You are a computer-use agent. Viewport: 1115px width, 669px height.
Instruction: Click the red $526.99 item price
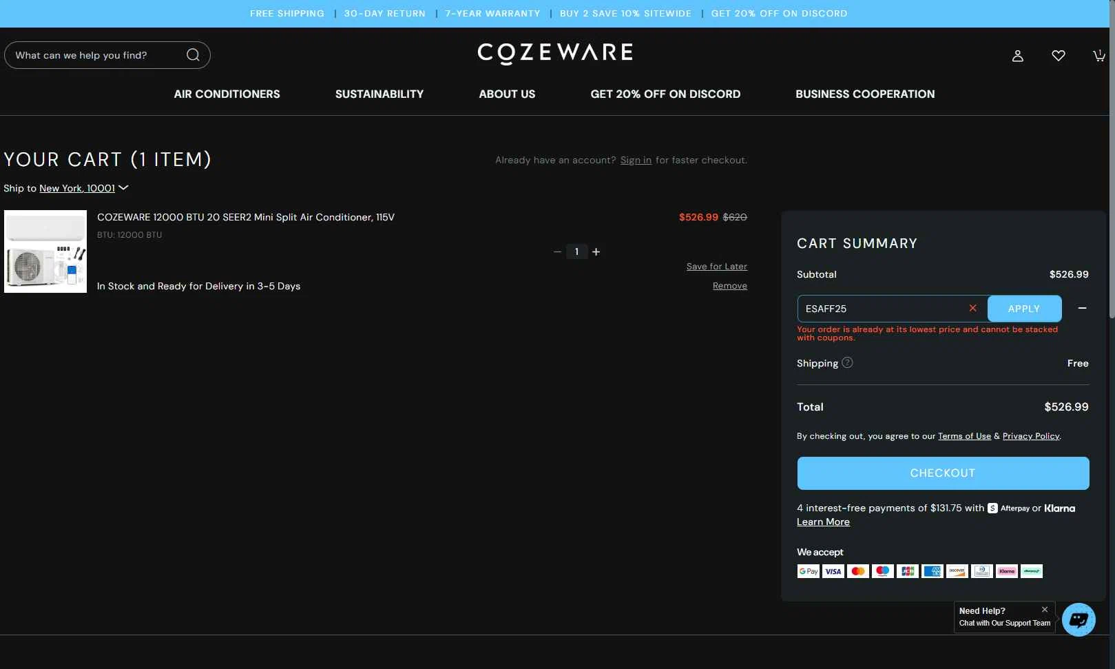click(698, 217)
